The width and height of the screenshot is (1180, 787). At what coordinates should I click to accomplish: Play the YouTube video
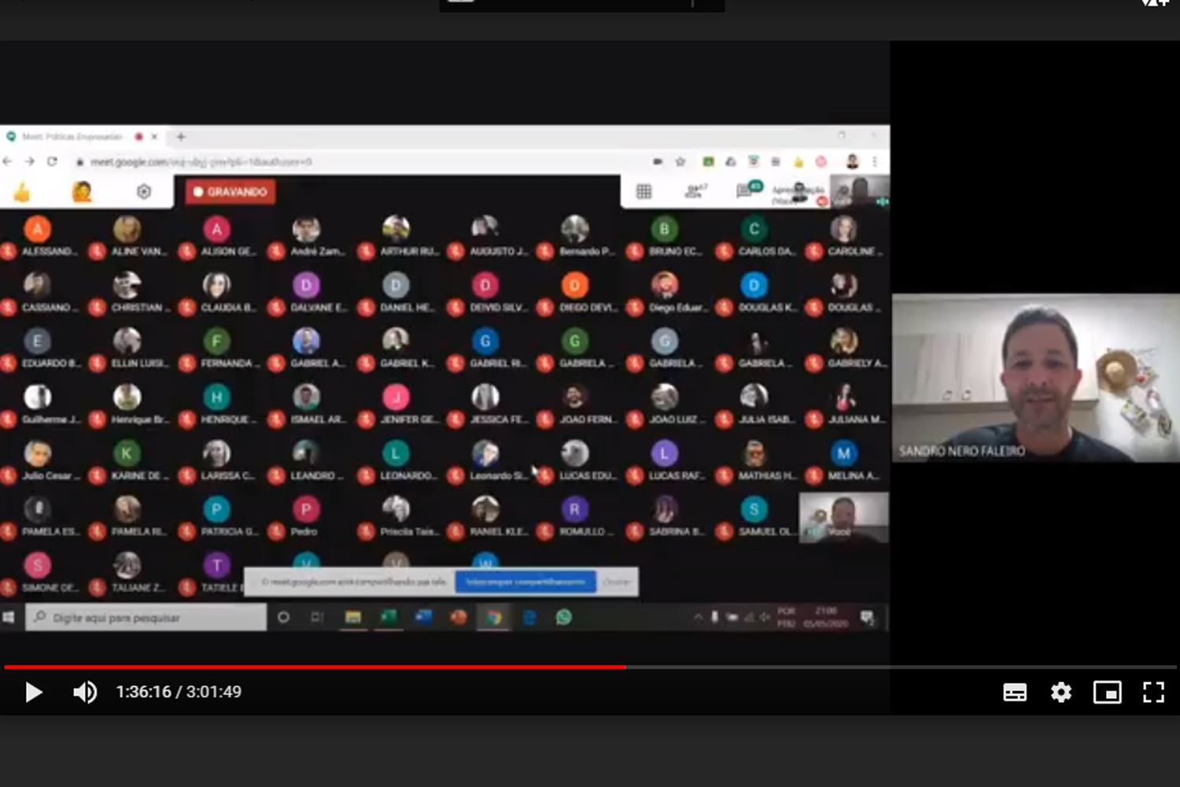(33, 693)
